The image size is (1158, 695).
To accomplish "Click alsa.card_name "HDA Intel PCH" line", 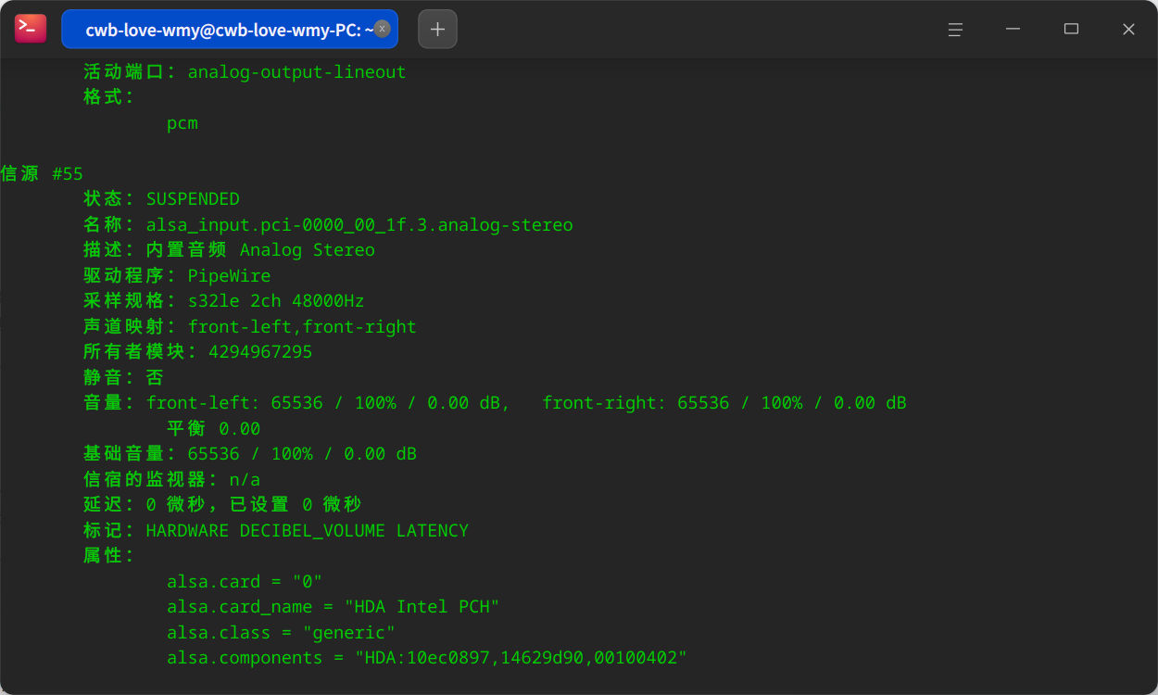I will coord(334,607).
